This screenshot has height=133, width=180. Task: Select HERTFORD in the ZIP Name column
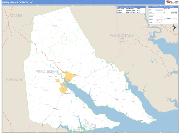point(130,13)
